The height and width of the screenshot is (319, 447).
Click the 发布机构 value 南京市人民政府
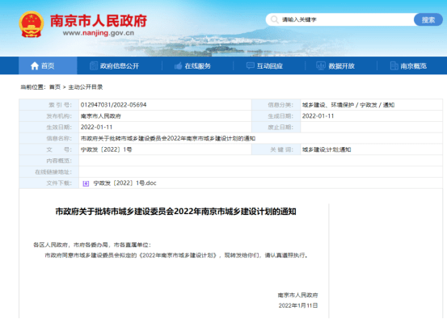pyautogui.click(x=100, y=116)
